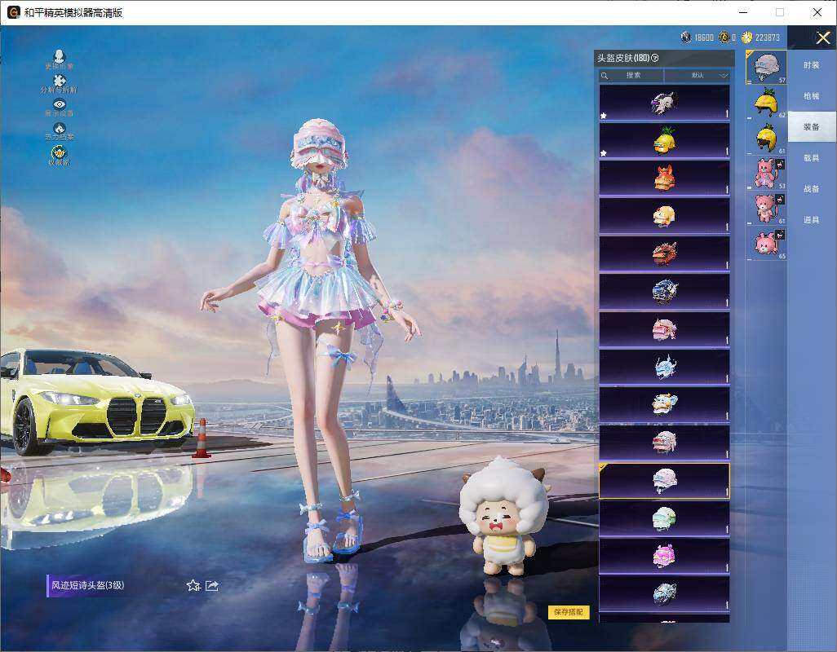Select the mint green helmet skin

coord(664,518)
